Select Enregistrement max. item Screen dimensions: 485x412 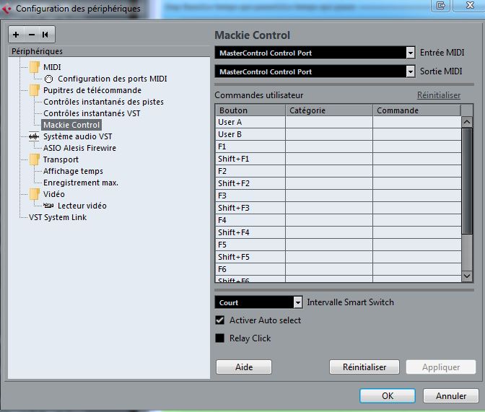[x=81, y=183]
